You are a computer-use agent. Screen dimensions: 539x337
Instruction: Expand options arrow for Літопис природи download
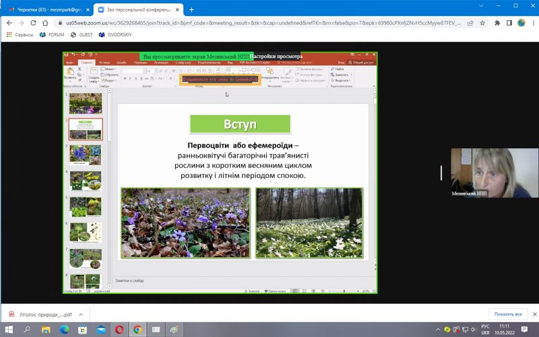click(x=80, y=314)
